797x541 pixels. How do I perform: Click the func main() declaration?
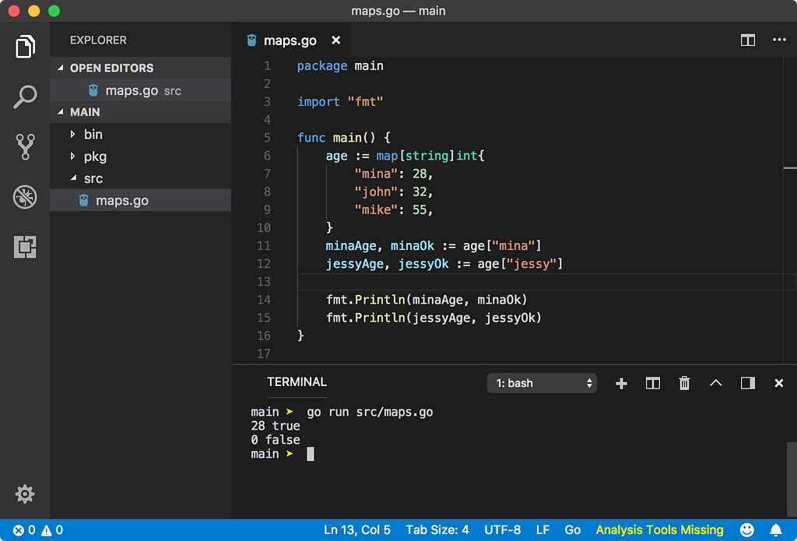343,138
